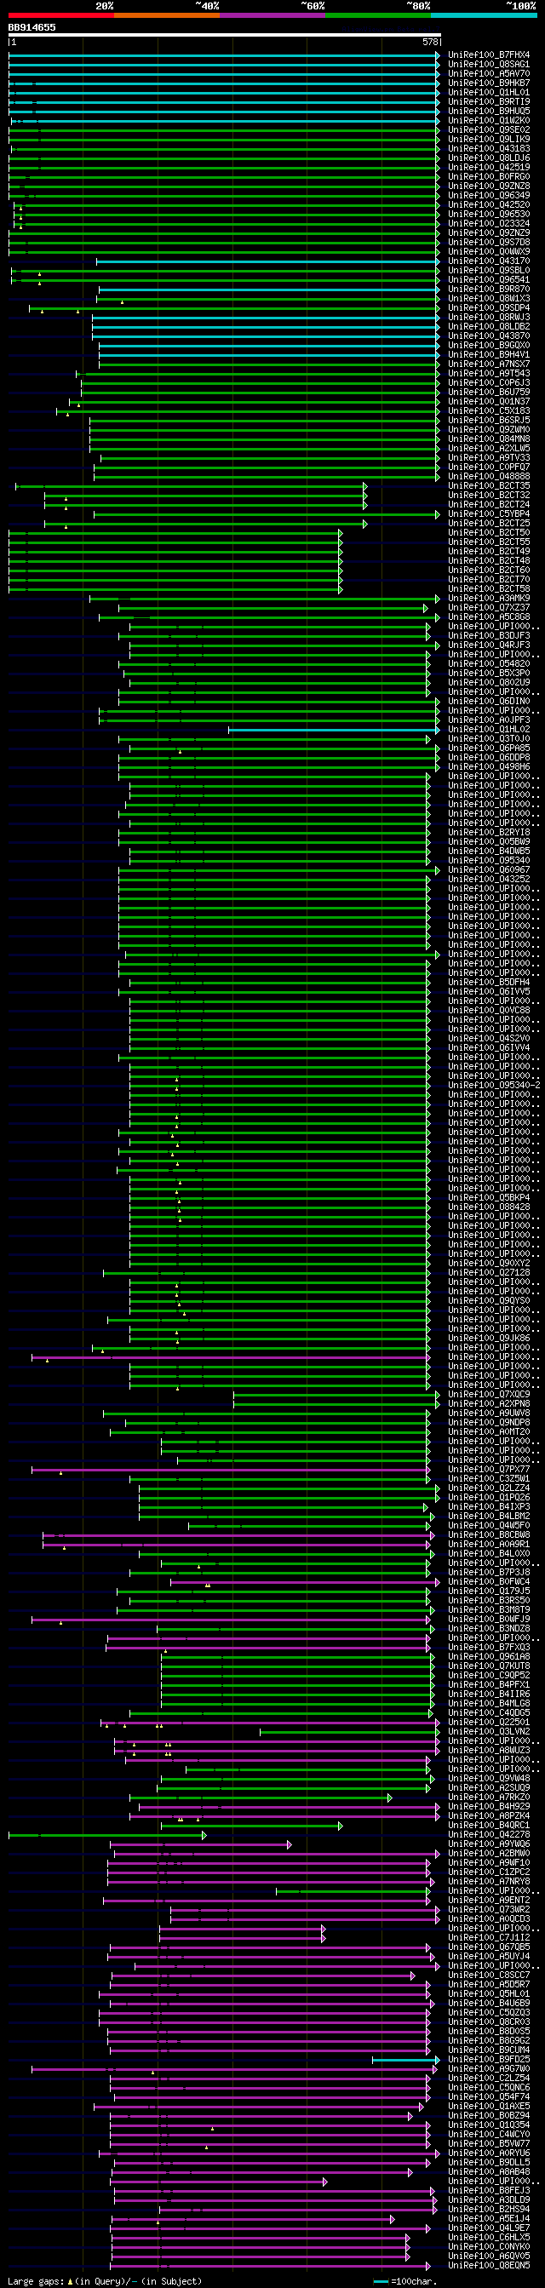Image resolution: width=545 pixels, height=2288 pixels.
Task: Select the UniRef100_B2CT58 label
Action: coord(489,589)
